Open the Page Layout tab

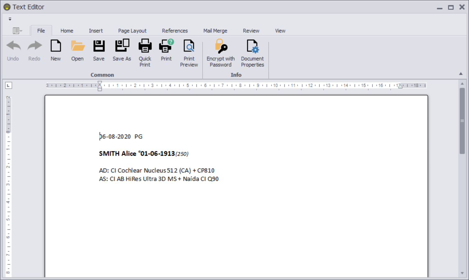click(132, 31)
